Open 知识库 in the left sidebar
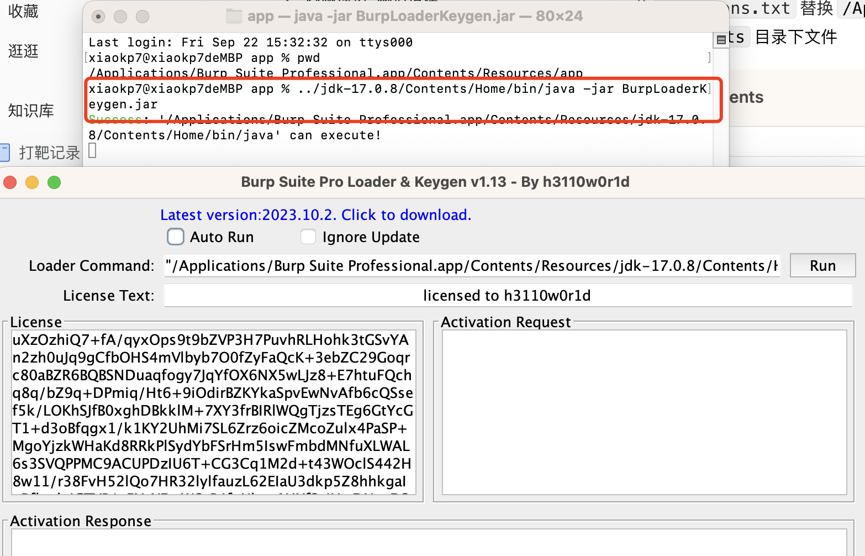Viewport: 865px width, 556px height. pyautogui.click(x=31, y=111)
